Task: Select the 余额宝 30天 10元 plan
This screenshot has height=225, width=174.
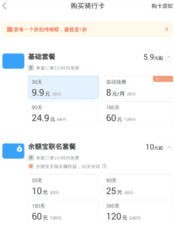Action: click(63, 185)
